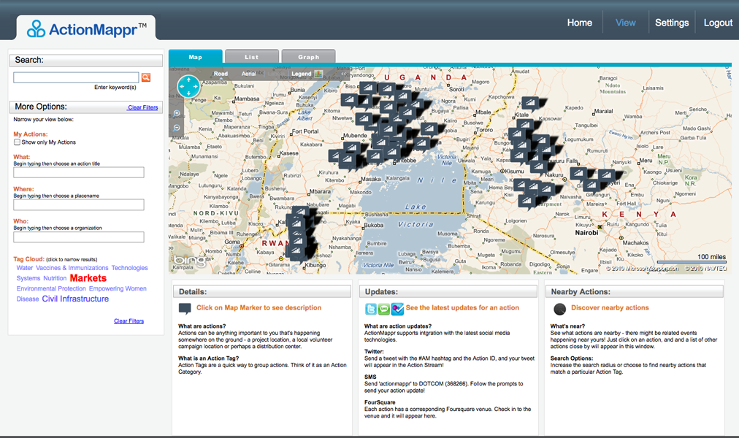Open the map Legend icon
739x438 pixels.
pos(318,74)
